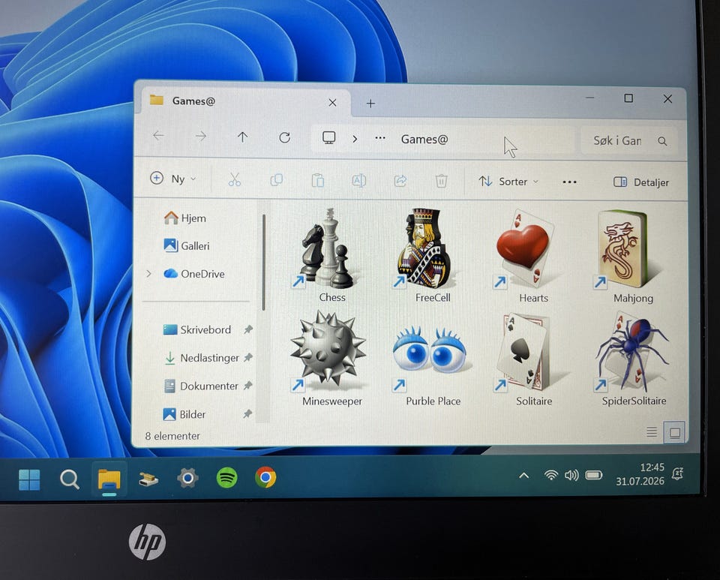The height and width of the screenshot is (580, 720).
Task: Open the Windows Start menu
Action: [29, 479]
